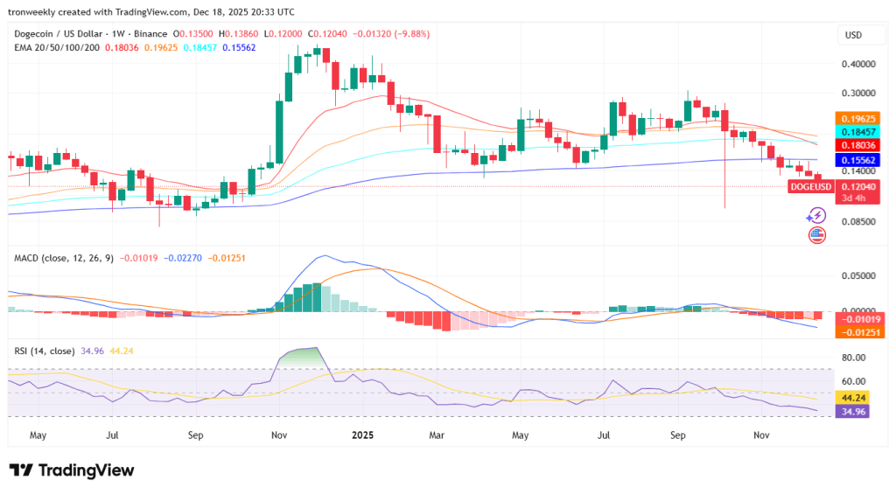The height and width of the screenshot is (494, 896).
Task: Select the EMA 20/50/100/200 indicator legend
Action: click(x=57, y=48)
